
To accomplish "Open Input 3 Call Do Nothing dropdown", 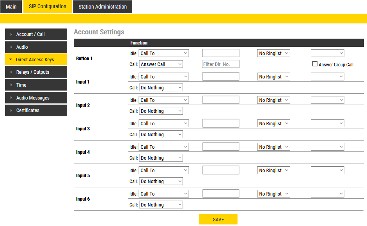I will 161,134.
